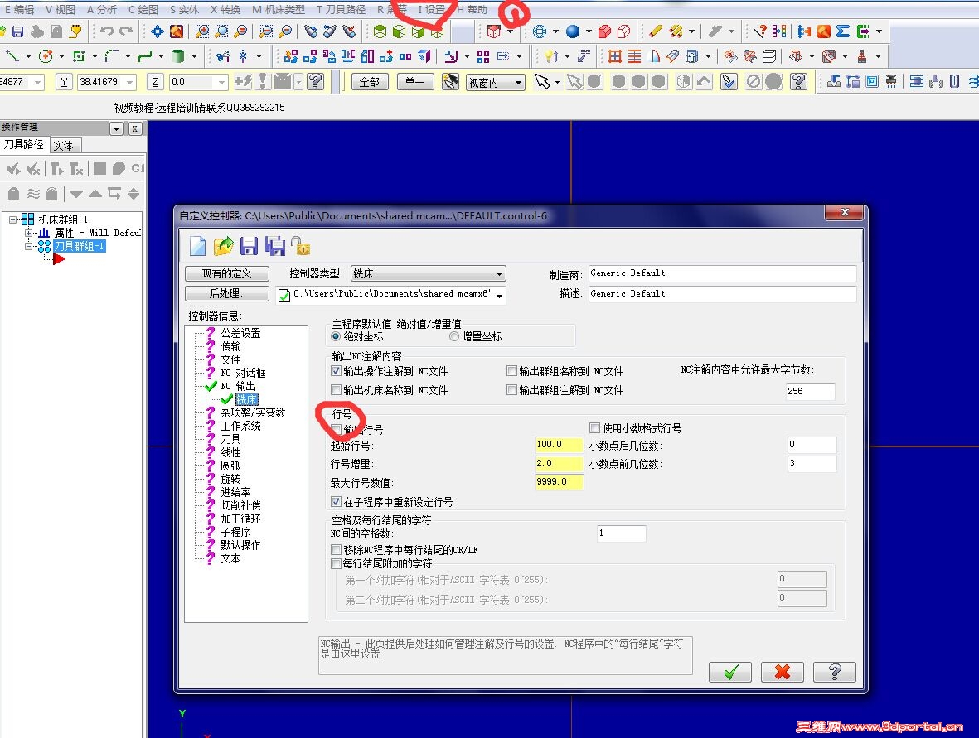Select 进给率 in controller info tree
Image resolution: width=979 pixels, height=738 pixels.
(235, 492)
